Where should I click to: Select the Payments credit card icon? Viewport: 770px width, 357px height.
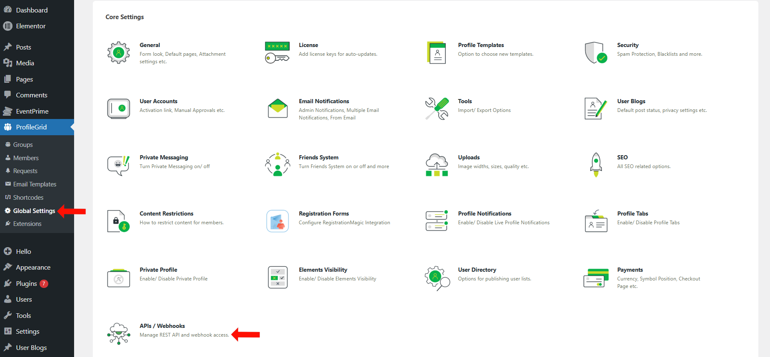(x=596, y=278)
